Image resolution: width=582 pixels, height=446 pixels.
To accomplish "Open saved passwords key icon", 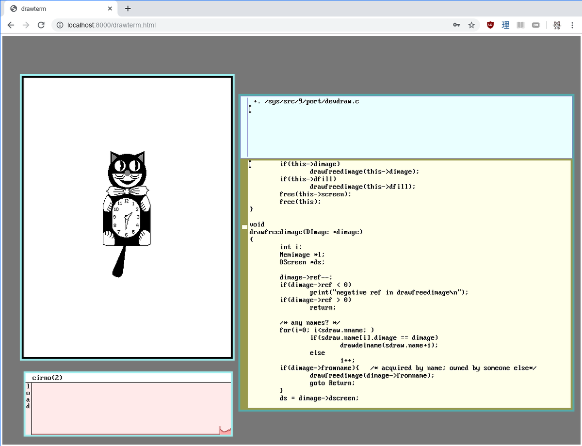I will coord(456,25).
